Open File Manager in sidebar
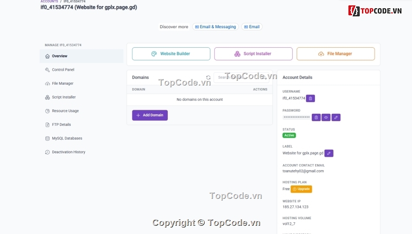 point(82,83)
